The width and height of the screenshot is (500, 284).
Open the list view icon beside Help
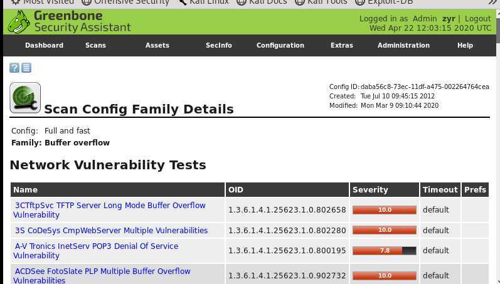(26, 68)
